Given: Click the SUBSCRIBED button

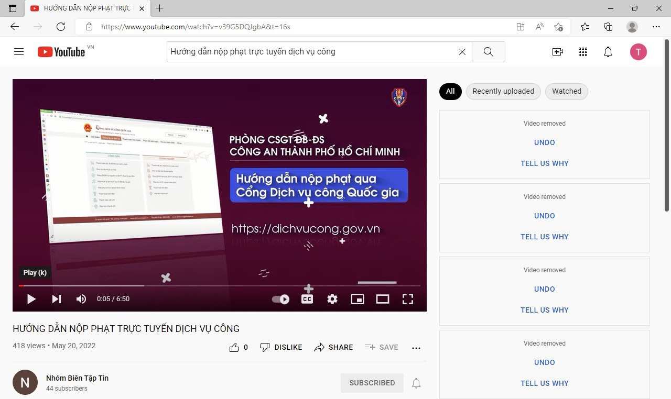Looking at the screenshot, I should coord(372,383).
